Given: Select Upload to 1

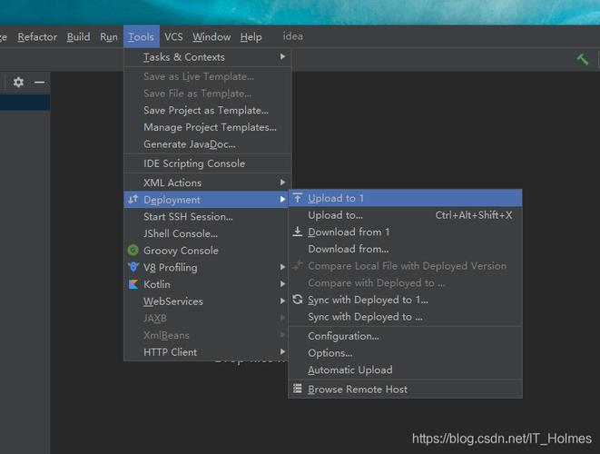Looking at the screenshot, I should coord(405,198).
